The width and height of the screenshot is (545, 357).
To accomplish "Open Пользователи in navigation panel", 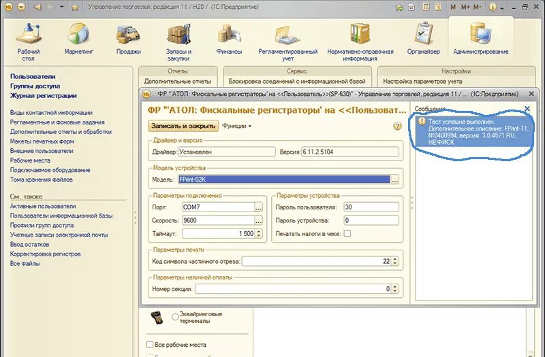I will [33, 76].
